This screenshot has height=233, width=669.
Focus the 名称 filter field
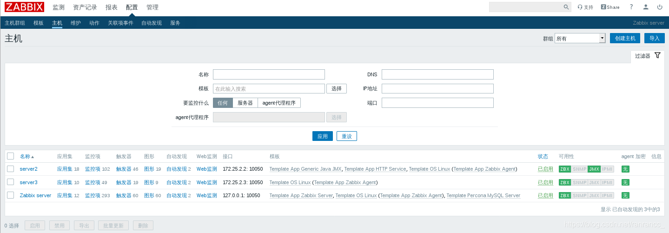point(269,74)
